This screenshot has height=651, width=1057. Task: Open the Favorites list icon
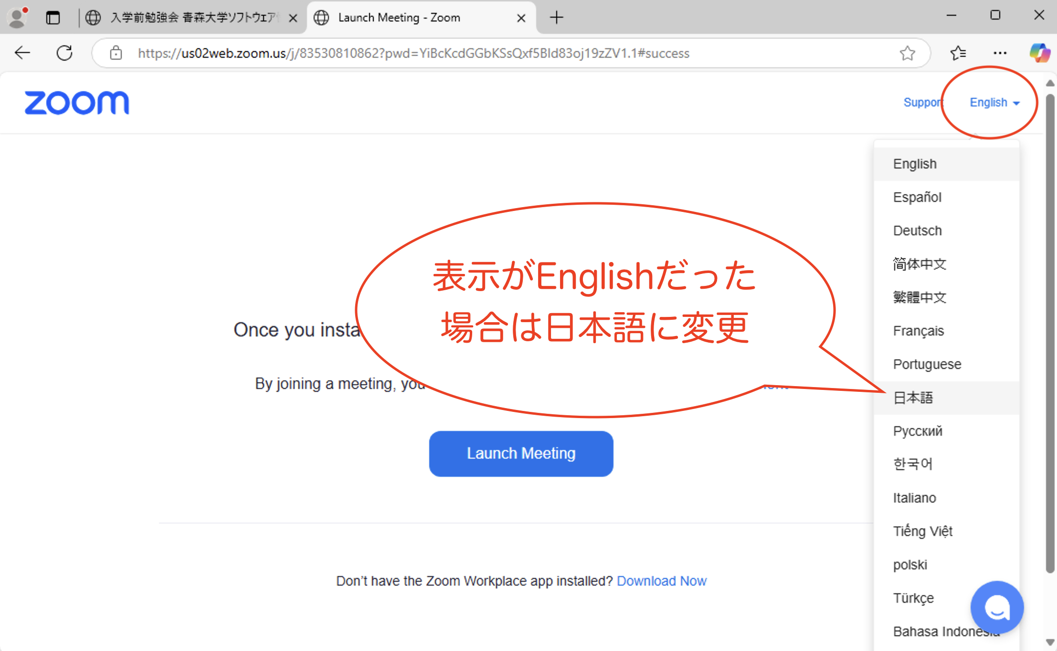point(958,53)
